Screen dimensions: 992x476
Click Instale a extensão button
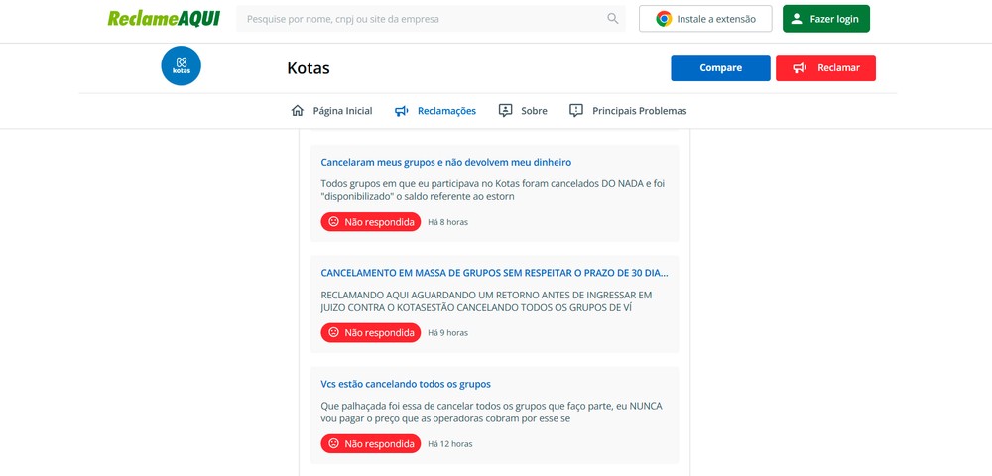tap(705, 18)
